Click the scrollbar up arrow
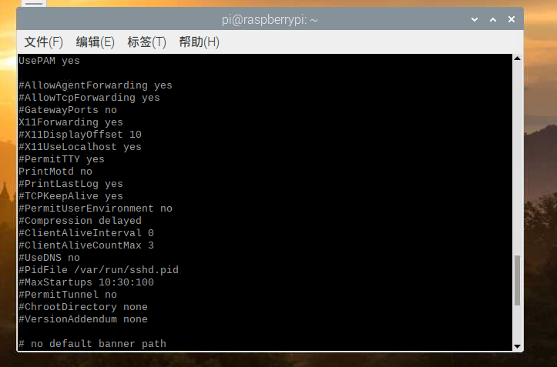The image size is (557, 367). 517,58
